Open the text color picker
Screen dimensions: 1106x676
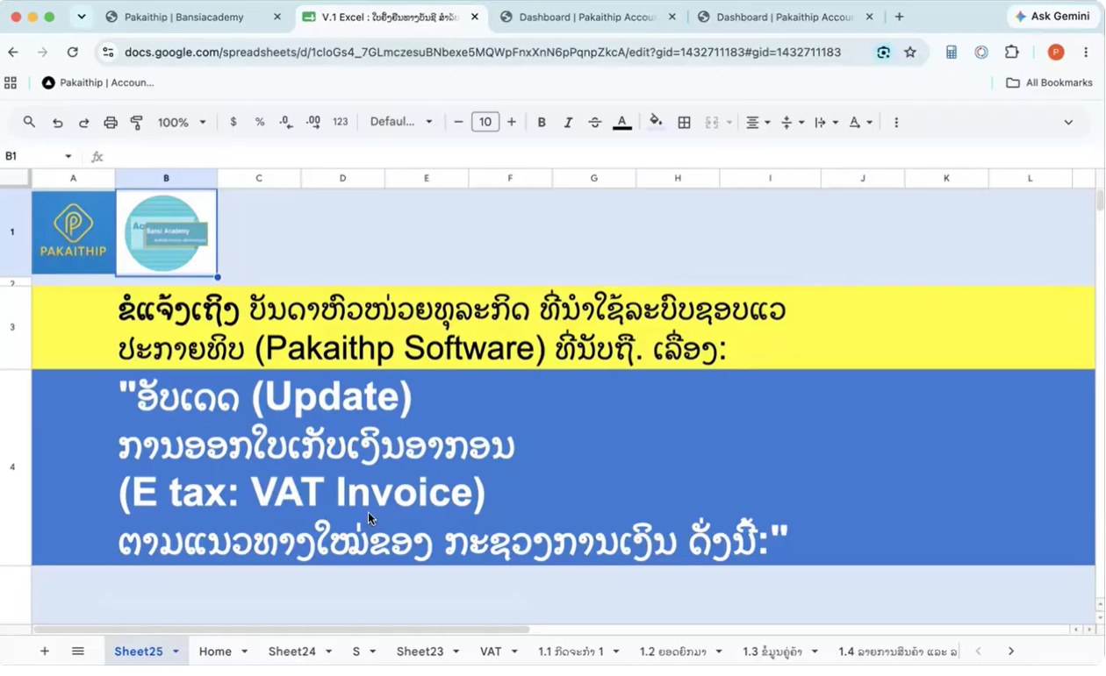point(622,123)
